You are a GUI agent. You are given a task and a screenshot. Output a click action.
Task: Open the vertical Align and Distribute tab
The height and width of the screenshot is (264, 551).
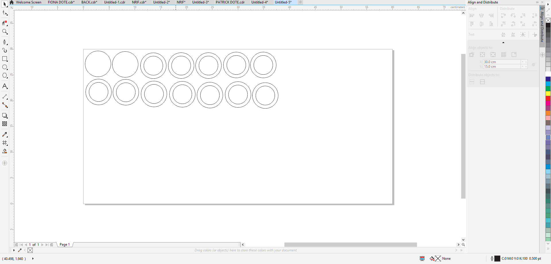coord(542,26)
